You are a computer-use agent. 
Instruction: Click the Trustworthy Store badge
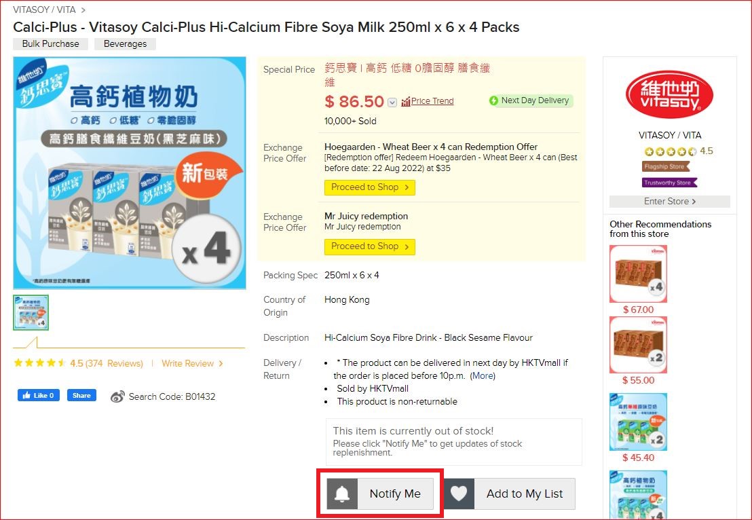point(669,183)
